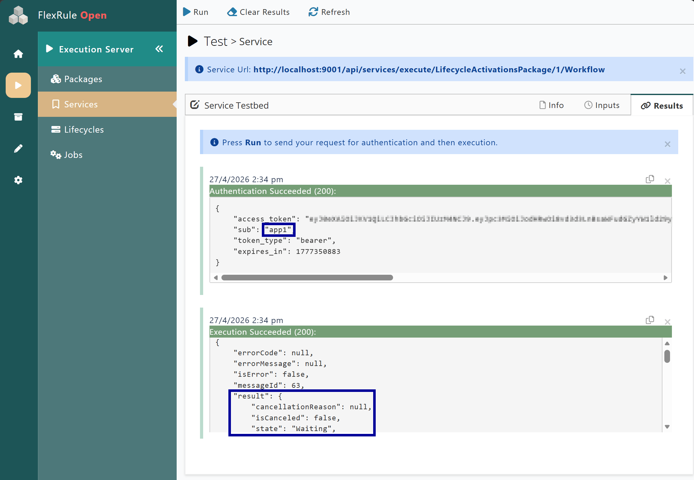Image resolution: width=694 pixels, height=480 pixels.
Task: Click the Test breadcrumb link
Action: (x=215, y=41)
